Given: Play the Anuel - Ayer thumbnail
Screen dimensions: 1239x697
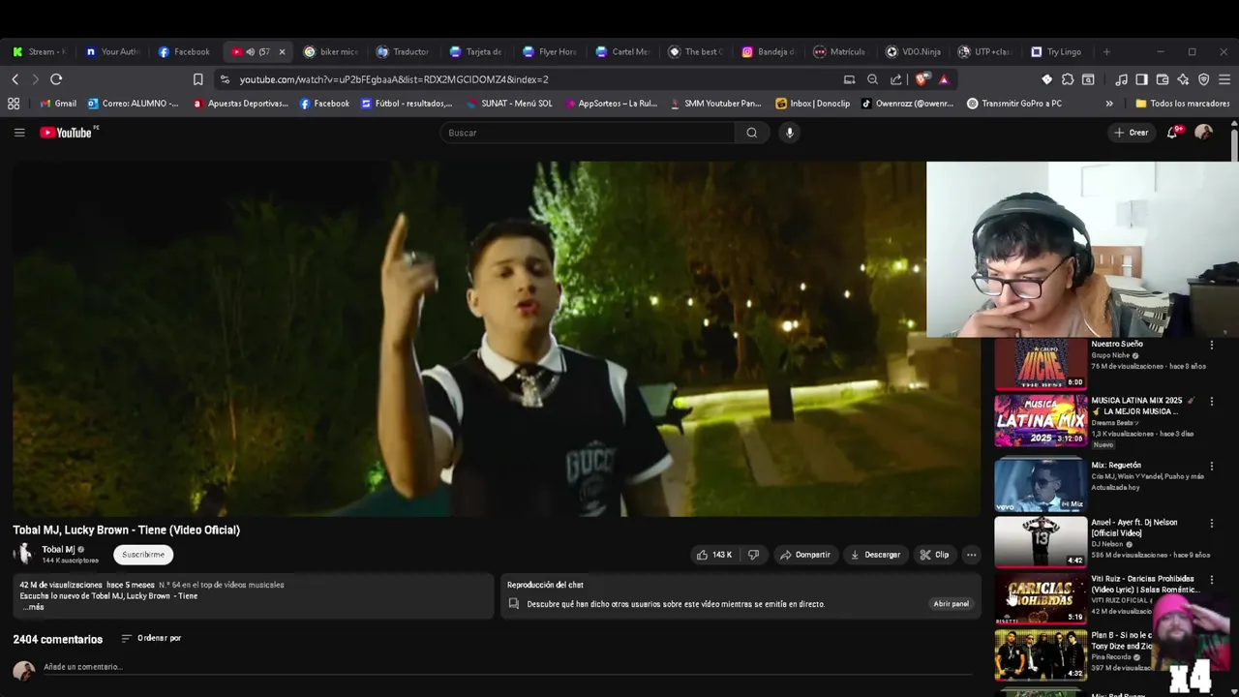Looking at the screenshot, I should point(1041,541).
